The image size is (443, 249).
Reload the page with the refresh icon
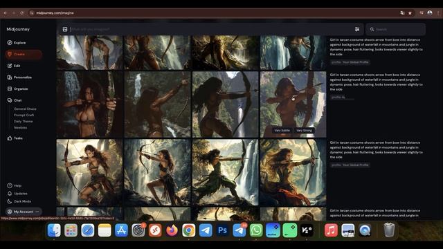(x=22, y=13)
